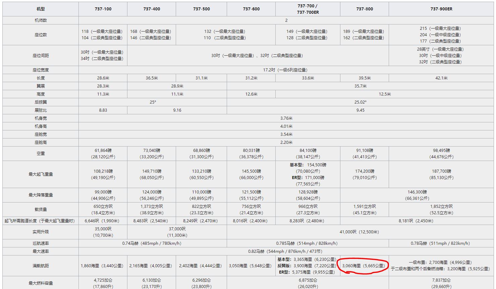Click the '展弦比' row label
The height and width of the screenshot is (289, 496).
(x=41, y=110)
